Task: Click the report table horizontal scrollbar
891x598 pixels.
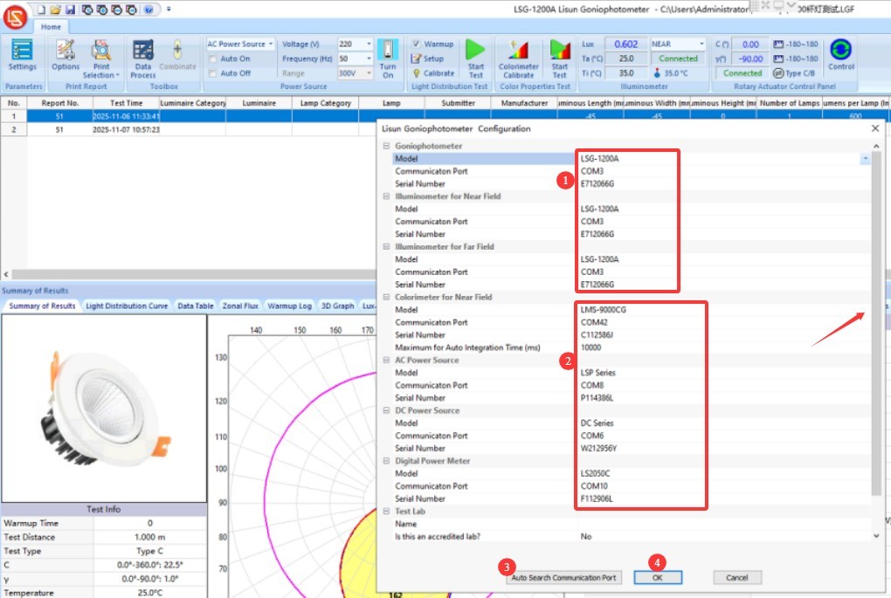Action: (x=193, y=274)
